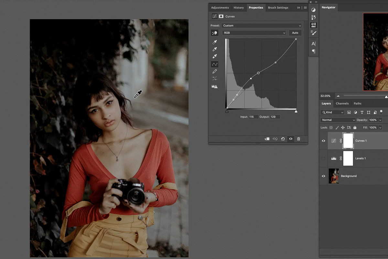The height and width of the screenshot is (259, 388).
Task: Click the Smooth curve values icon
Action: (214, 79)
